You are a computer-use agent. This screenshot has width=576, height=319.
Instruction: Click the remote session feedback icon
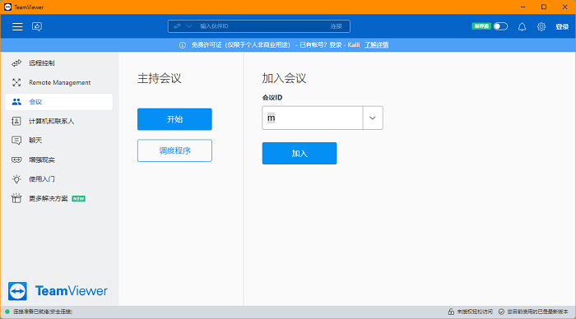coord(37,26)
